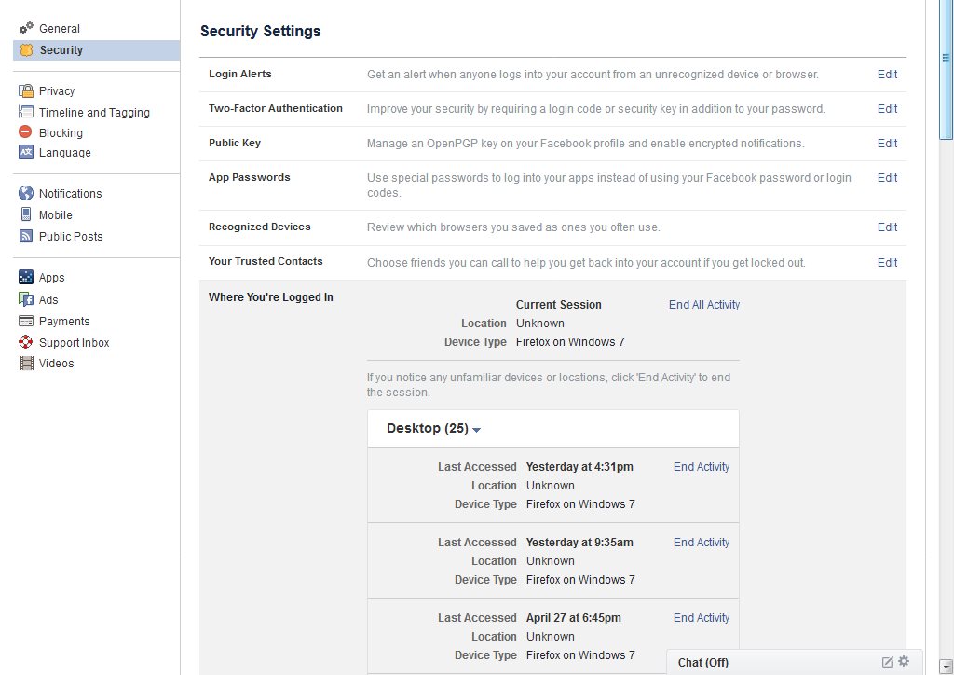Screen dimensions: 954x675
Task: Click the Notifications globe icon
Action: coord(26,193)
